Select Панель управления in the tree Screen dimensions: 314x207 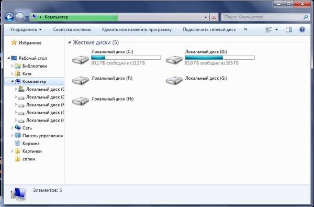[x=42, y=136]
